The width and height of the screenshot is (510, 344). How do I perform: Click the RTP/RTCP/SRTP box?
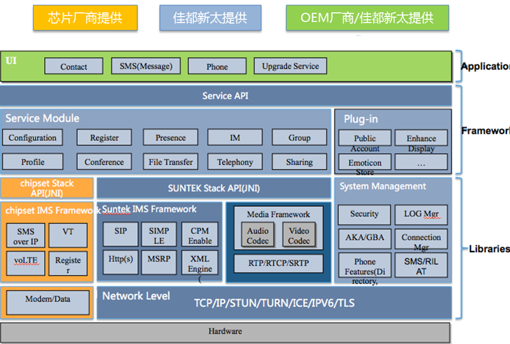(278, 263)
